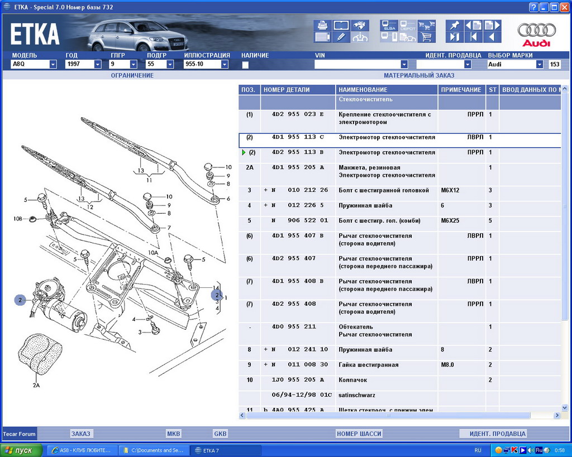Viewport: 572px width, 457px height.
Task: Click the pencil edit icon
Action: [x=341, y=37]
